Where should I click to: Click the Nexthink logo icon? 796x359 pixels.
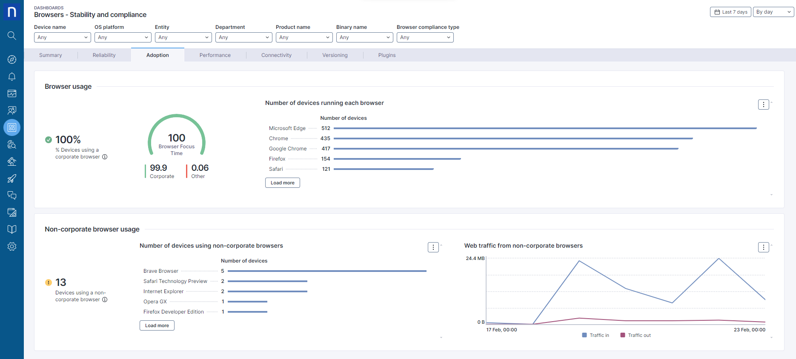click(12, 11)
